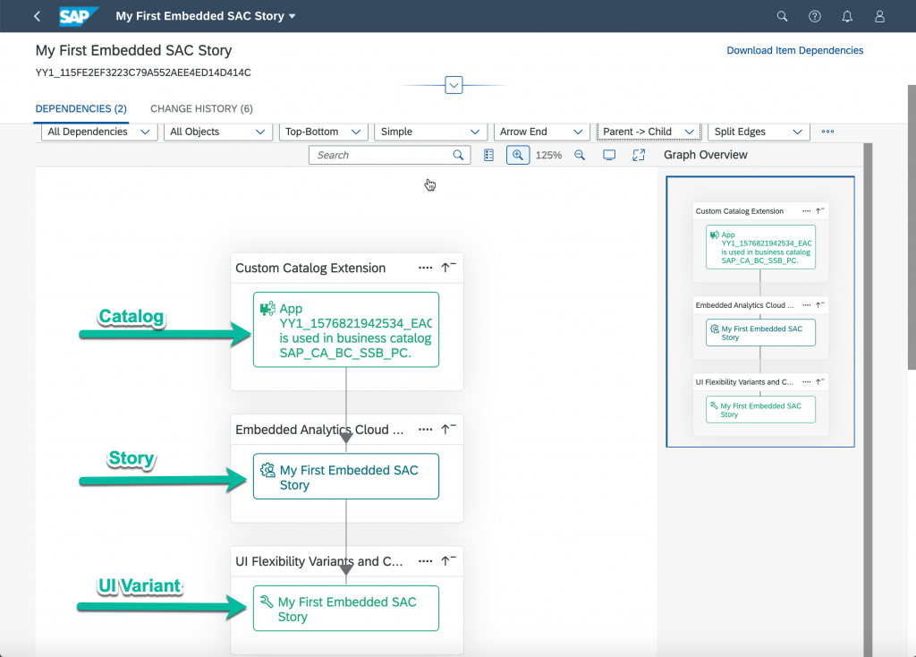Screen dimensions: 916x657
Task: Select the Embedded Analytics My First Embedded SAC Story node
Action: (x=346, y=476)
